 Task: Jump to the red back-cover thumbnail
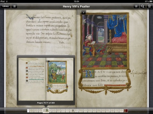(x=126, y=111)
